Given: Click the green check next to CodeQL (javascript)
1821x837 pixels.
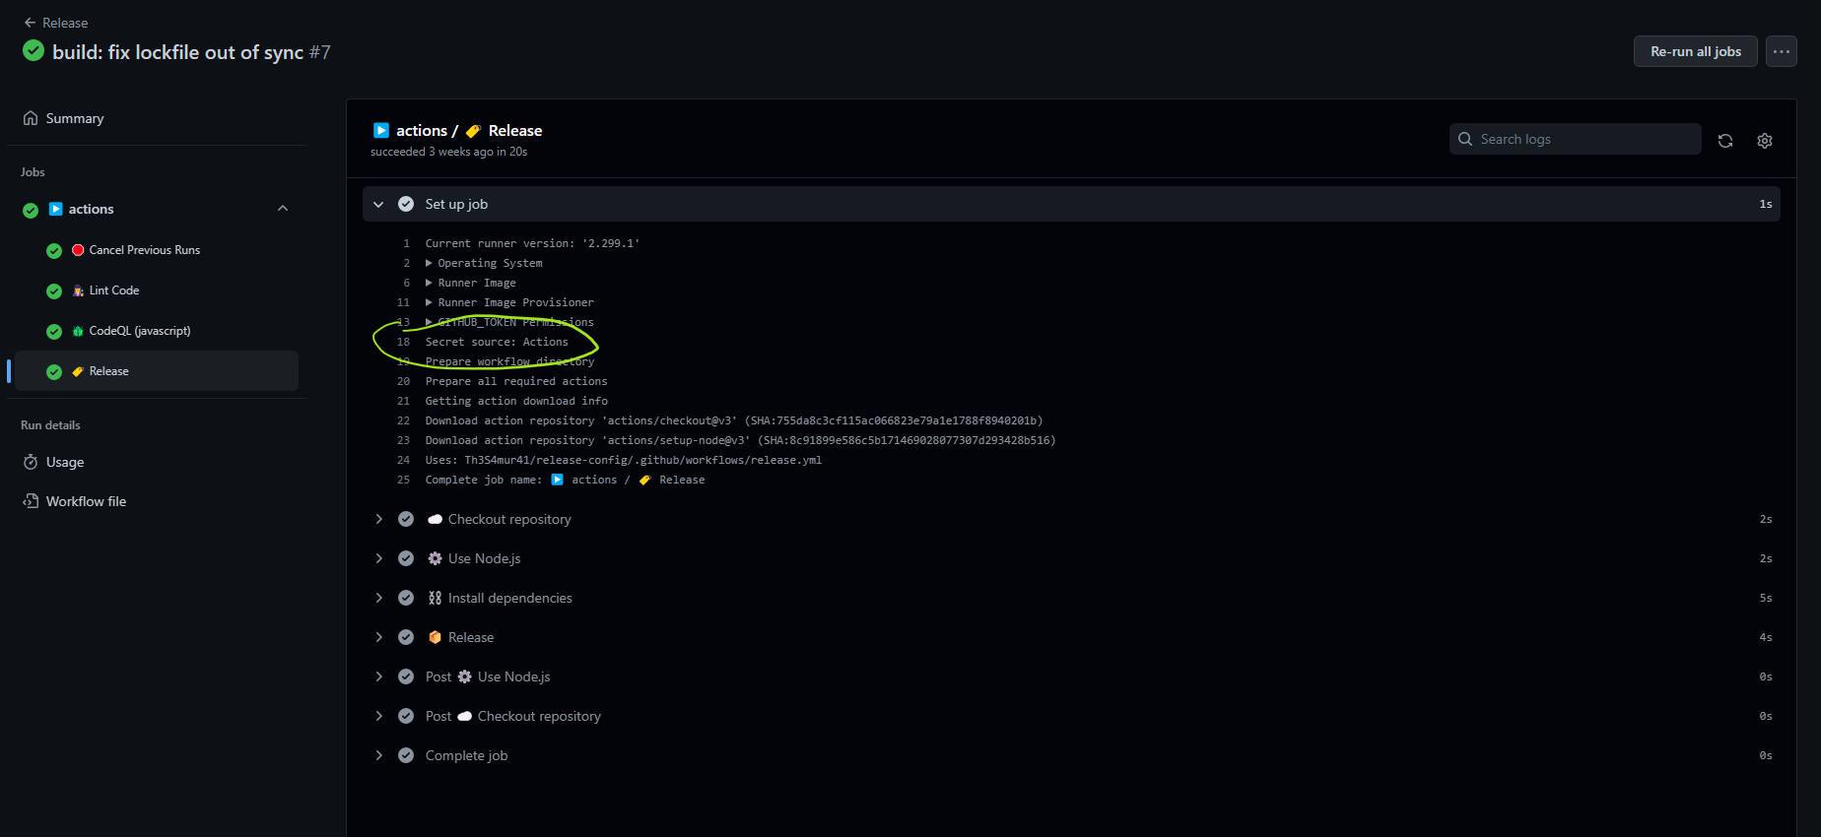Looking at the screenshot, I should pyautogui.click(x=54, y=332).
